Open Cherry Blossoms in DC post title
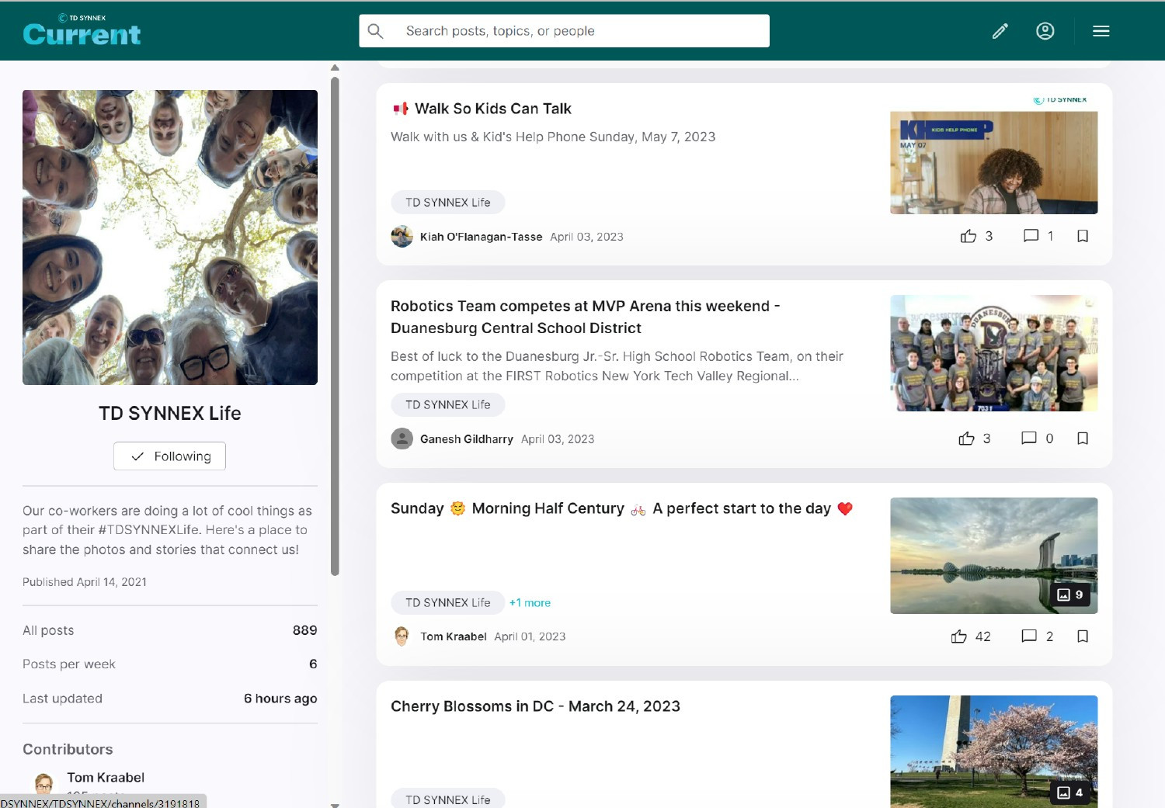The width and height of the screenshot is (1165, 808). [x=535, y=706]
